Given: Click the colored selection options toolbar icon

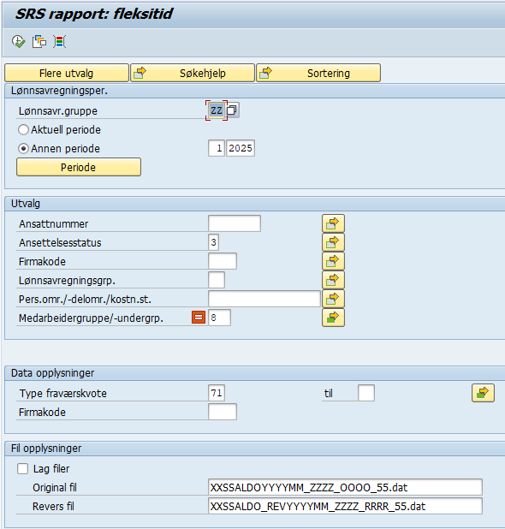Looking at the screenshot, I should pyautogui.click(x=59, y=42).
